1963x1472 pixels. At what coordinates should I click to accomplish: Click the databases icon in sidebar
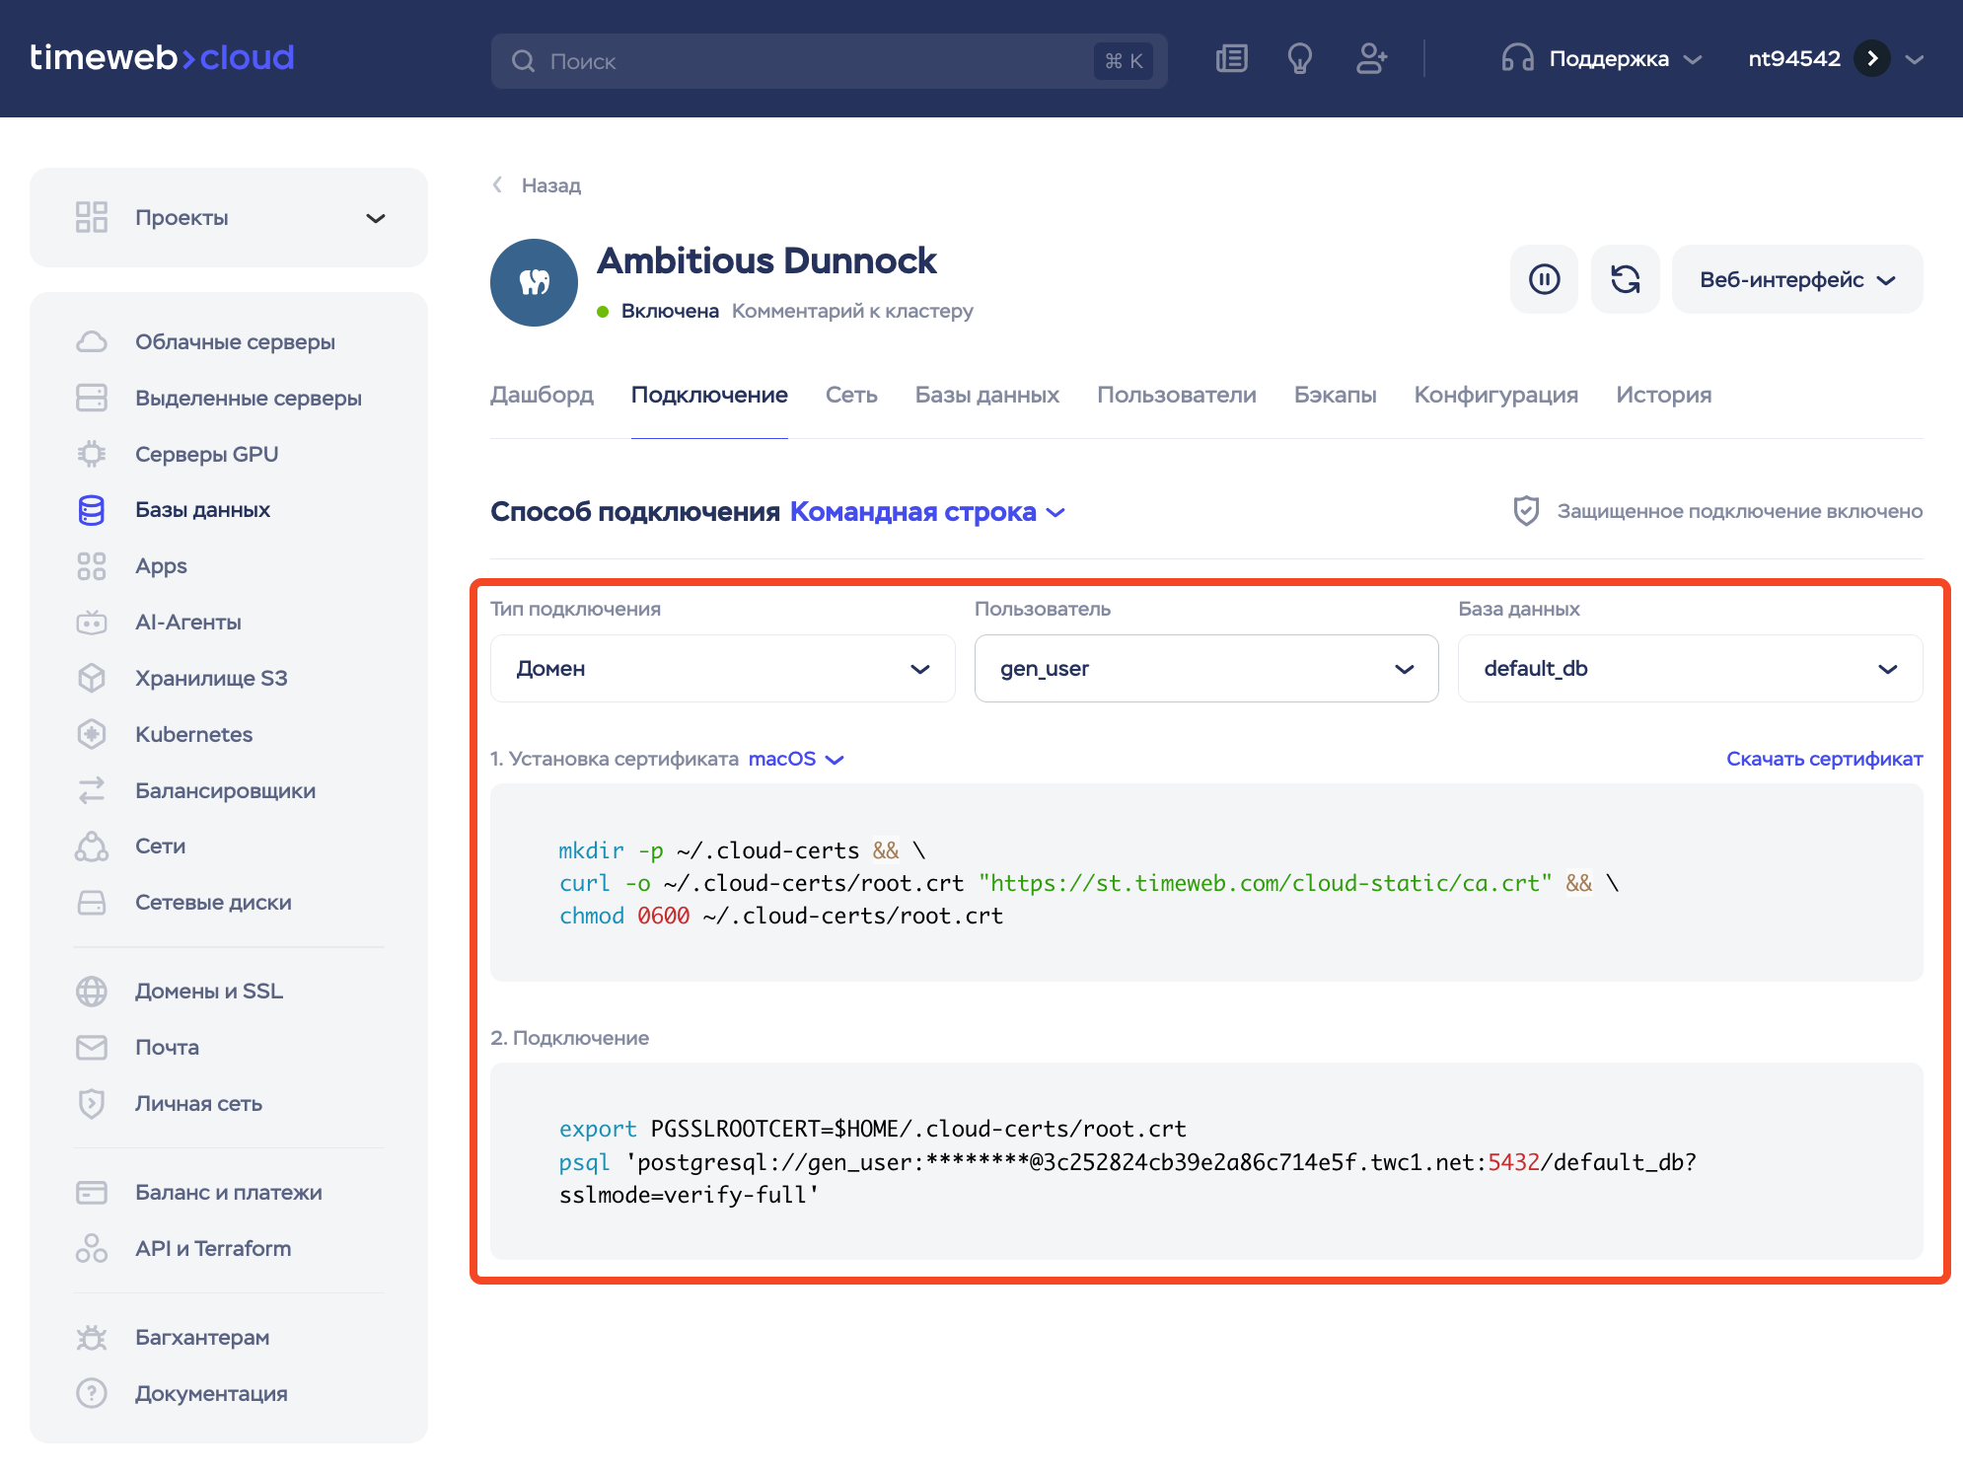click(x=92, y=510)
